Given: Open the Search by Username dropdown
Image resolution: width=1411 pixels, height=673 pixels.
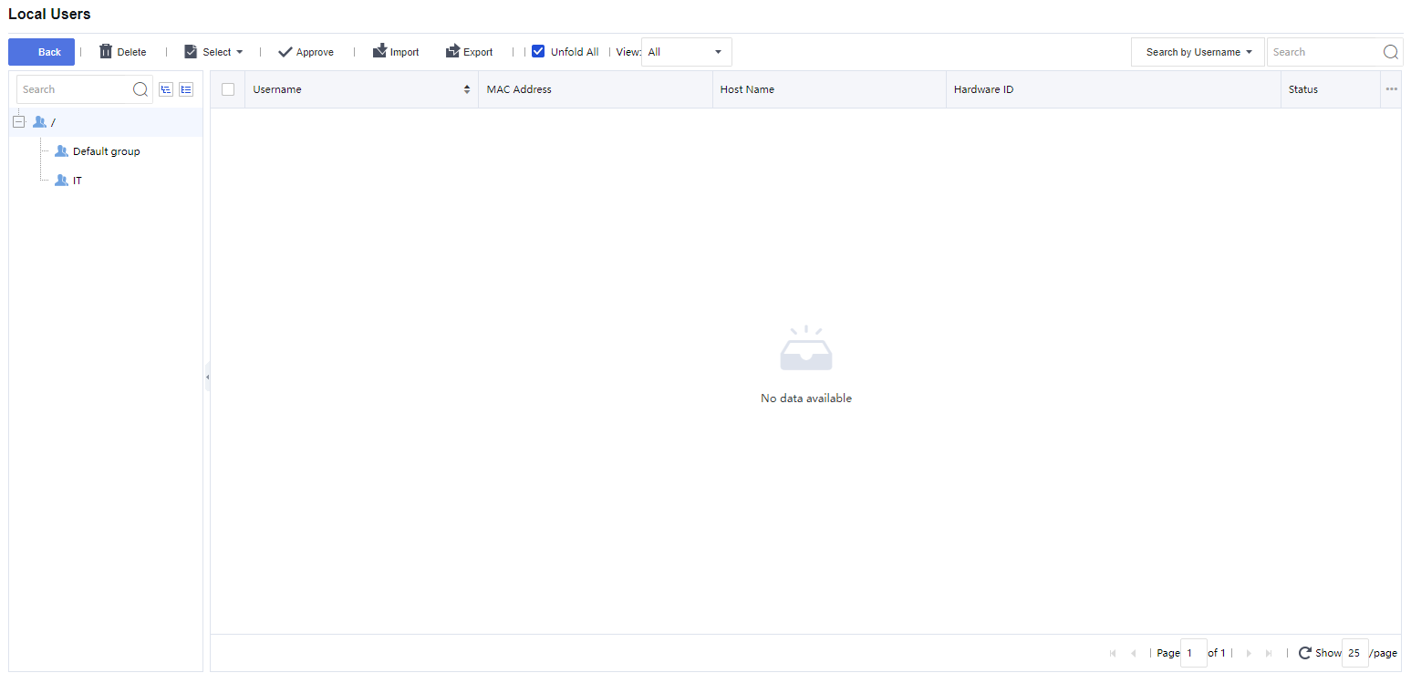Looking at the screenshot, I should pyautogui.click(x=1198, y=52).
